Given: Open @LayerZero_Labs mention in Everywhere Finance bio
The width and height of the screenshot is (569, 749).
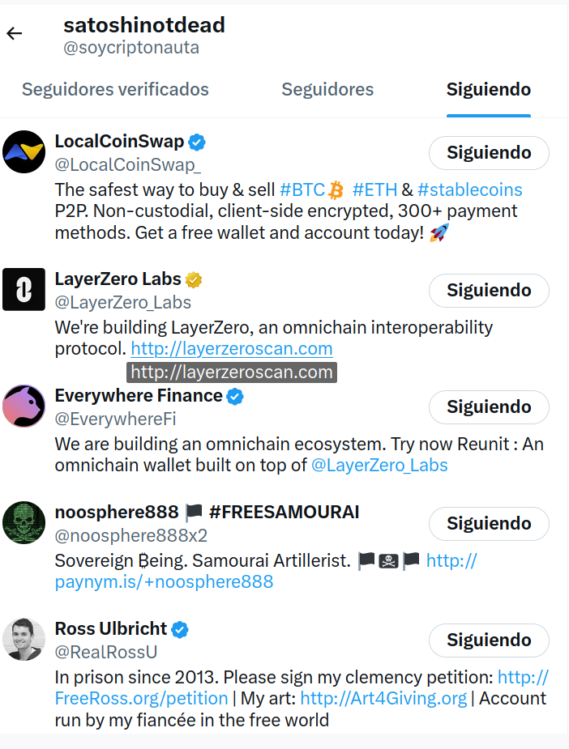Looking at the screenshot, I should tap(379, 466).
